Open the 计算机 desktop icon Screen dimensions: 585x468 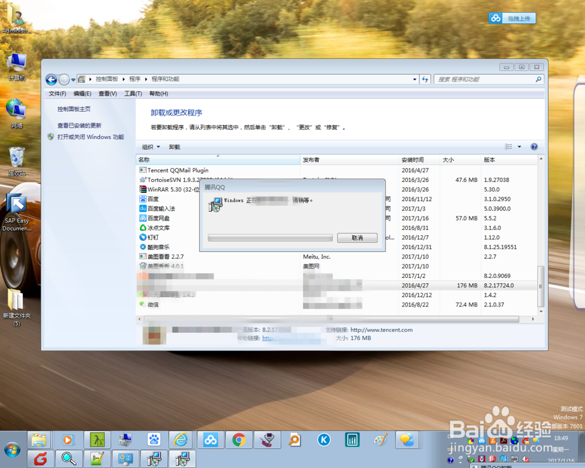pyautogui.click(x=17, y=67)
